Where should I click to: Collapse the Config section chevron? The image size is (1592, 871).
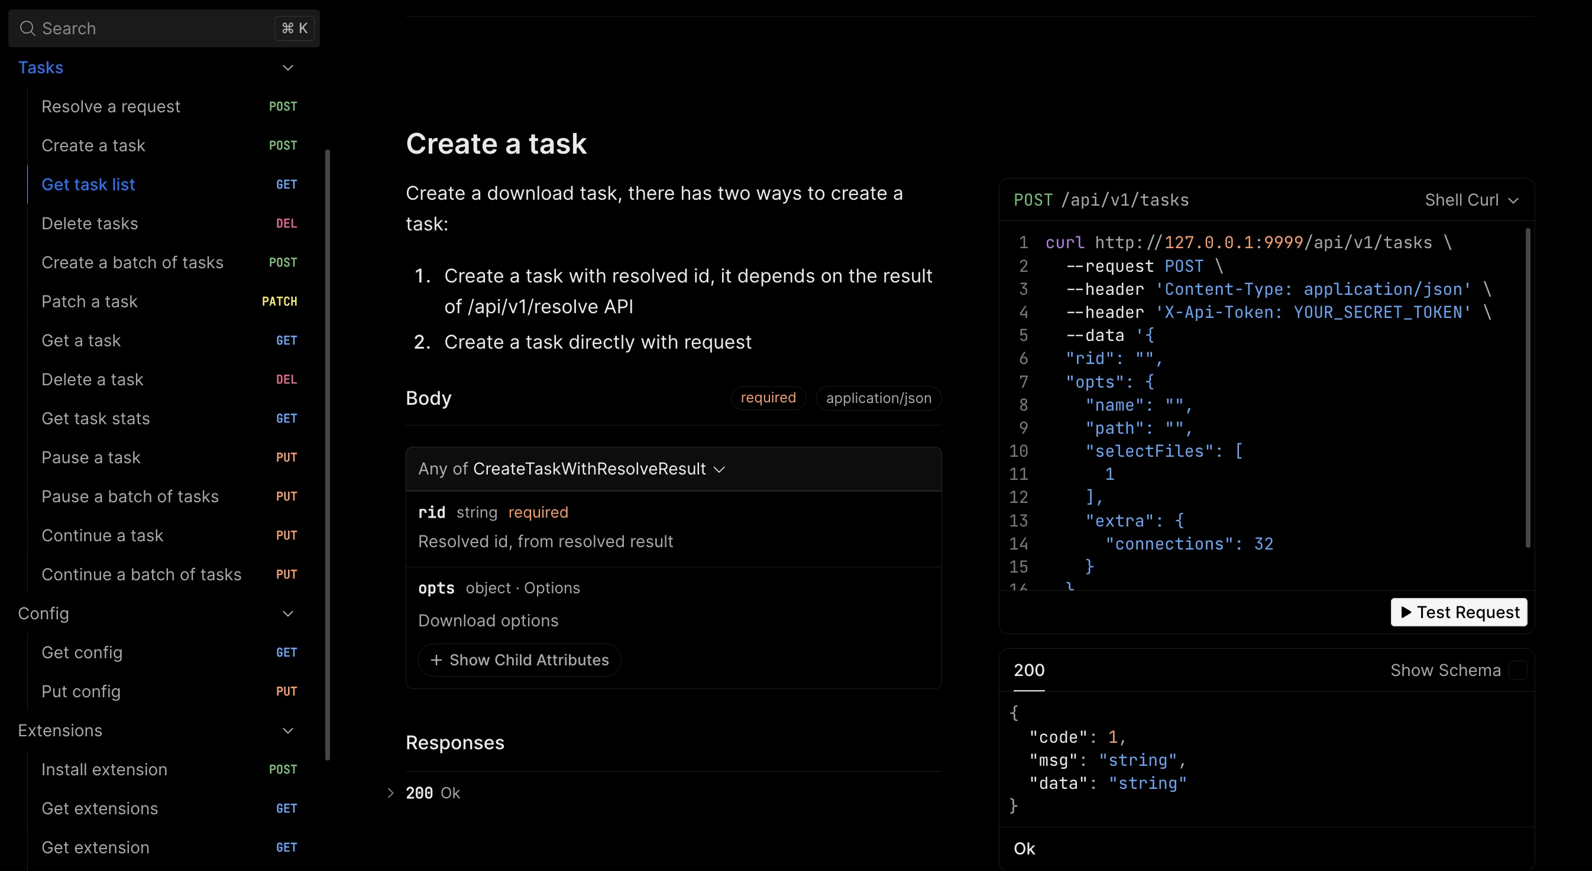tap(288, 613)
